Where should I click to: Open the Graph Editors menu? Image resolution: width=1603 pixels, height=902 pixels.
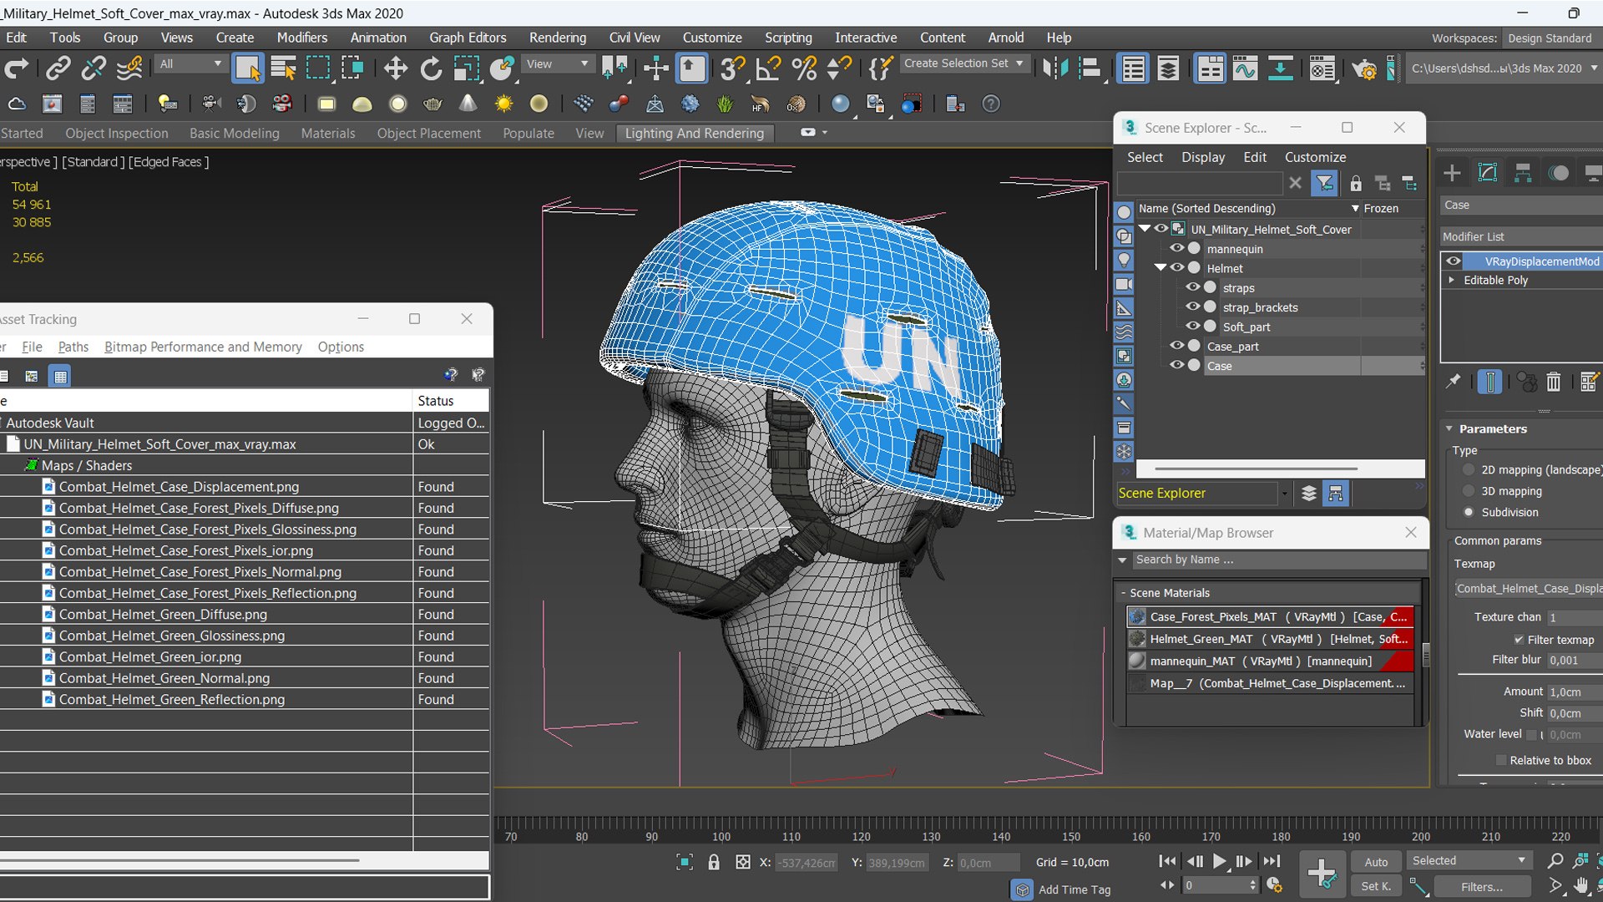[468, 38]
